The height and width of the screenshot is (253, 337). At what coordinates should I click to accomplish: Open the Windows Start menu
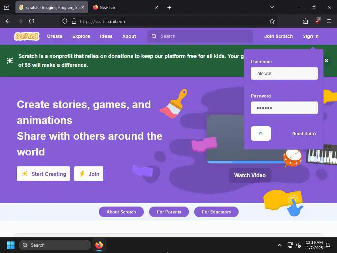(11, 245)
